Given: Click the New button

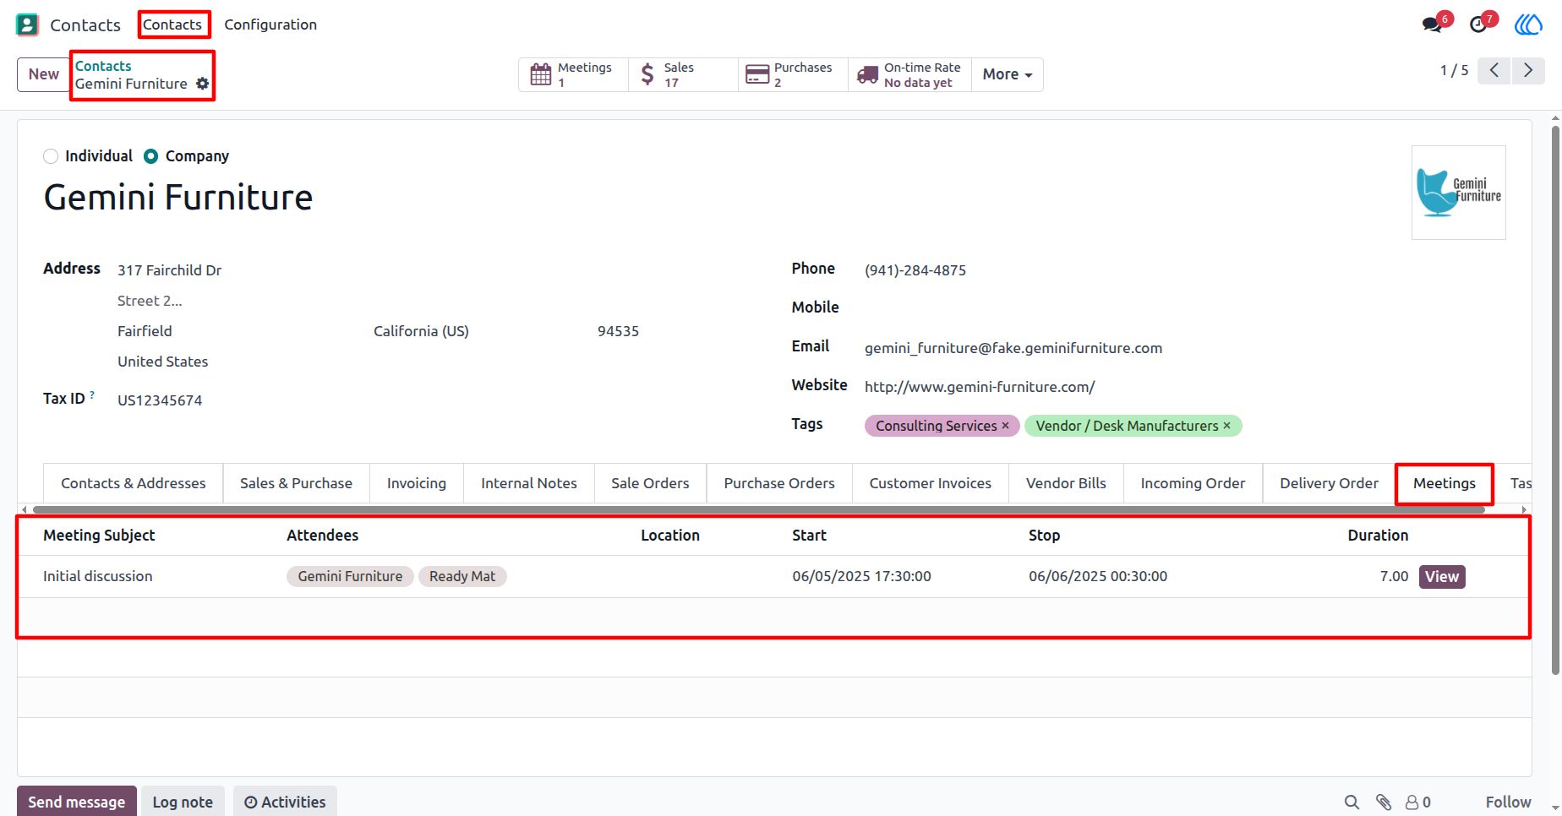Looking at the screenshot, I should click(x=44, y=74).
